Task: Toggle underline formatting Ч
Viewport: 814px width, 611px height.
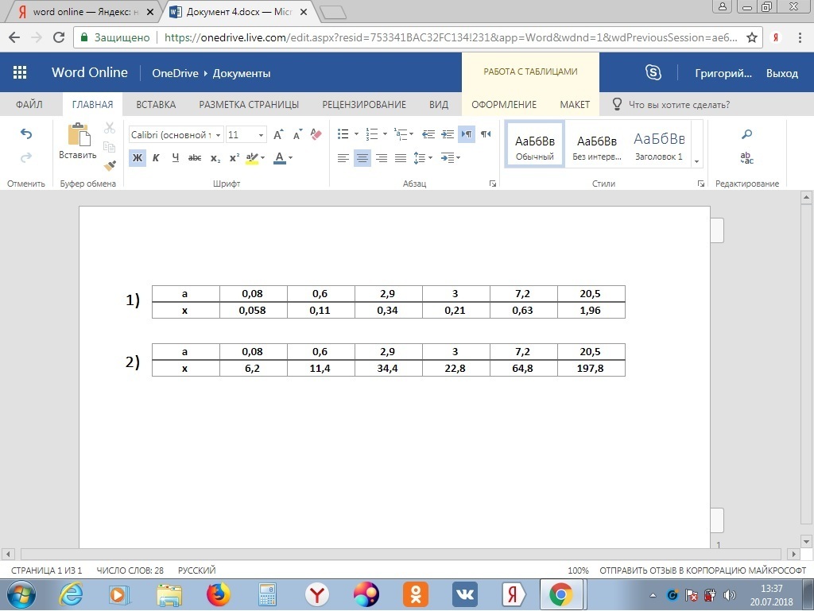Action: (x=176, y=157)
